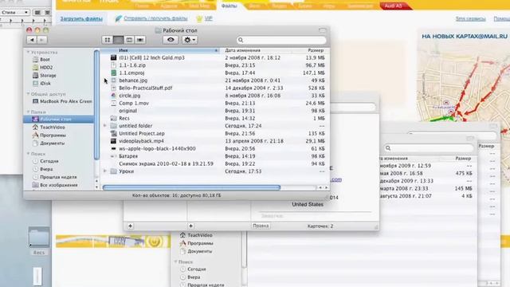Viewport: 510px width, 287px height.
Task: Switch to Файлы tab on Mail.ru
Action: click(x=229, y=6)
